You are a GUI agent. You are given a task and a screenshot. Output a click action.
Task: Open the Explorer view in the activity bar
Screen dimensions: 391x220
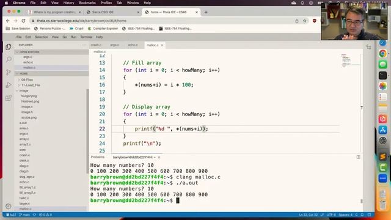tap(8, 47)
